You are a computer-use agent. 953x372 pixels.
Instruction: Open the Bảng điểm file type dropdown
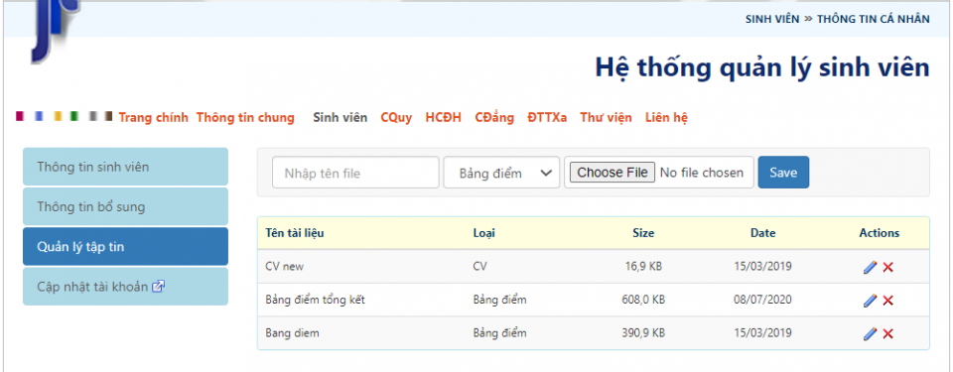point(501,173)
